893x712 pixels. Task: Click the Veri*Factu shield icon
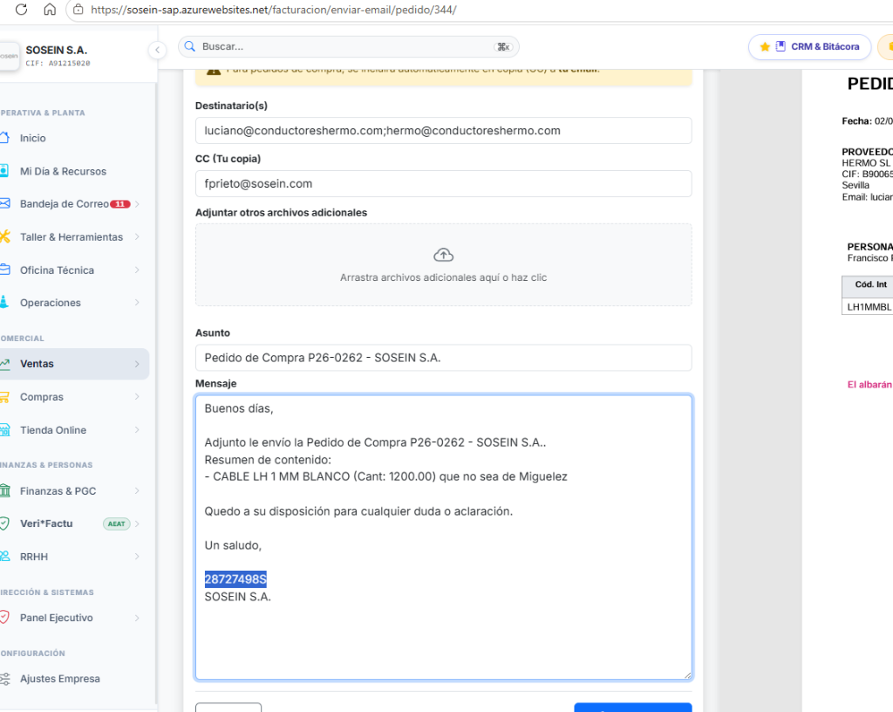click(x=4, y=524)
